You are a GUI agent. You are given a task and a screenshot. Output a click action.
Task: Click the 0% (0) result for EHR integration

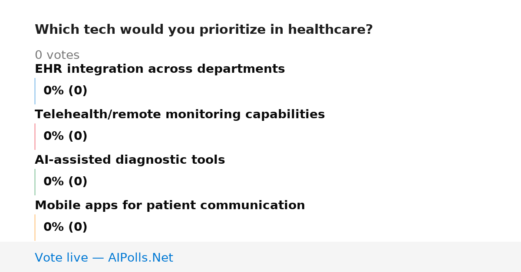[x=66, y=91]
